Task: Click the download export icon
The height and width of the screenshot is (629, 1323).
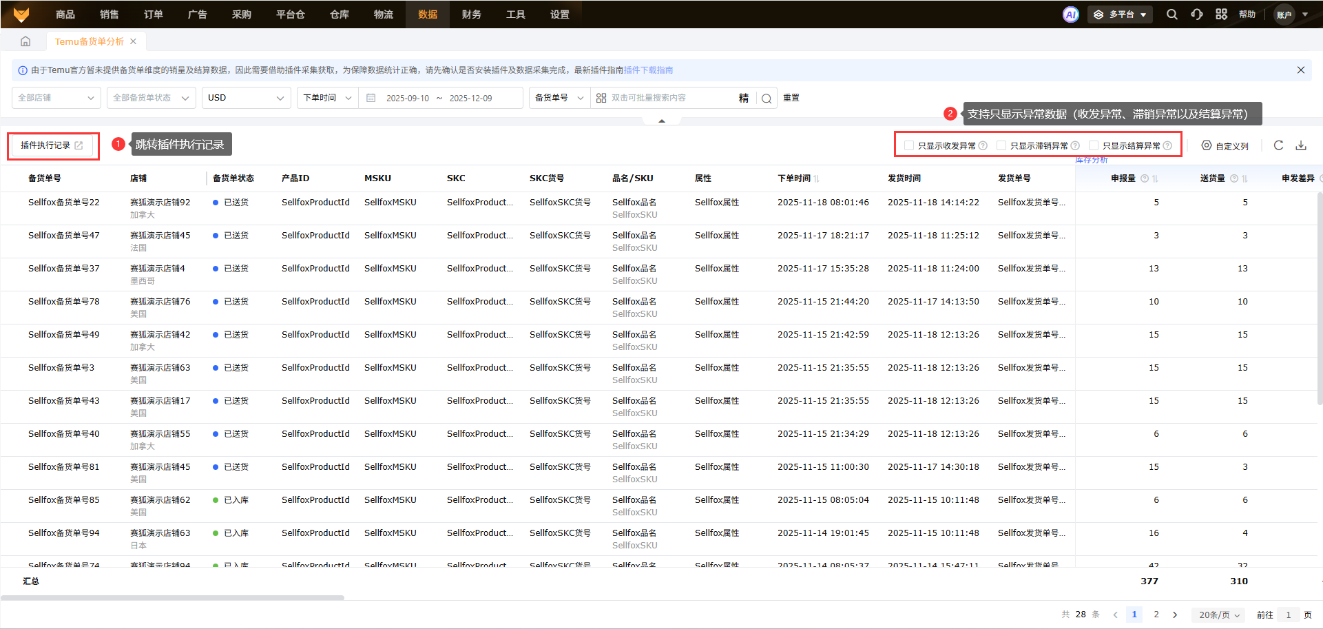Action: coord(1301,145)
